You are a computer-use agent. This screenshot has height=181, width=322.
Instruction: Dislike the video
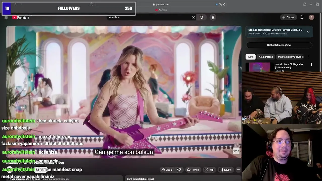tap(179, 170)
